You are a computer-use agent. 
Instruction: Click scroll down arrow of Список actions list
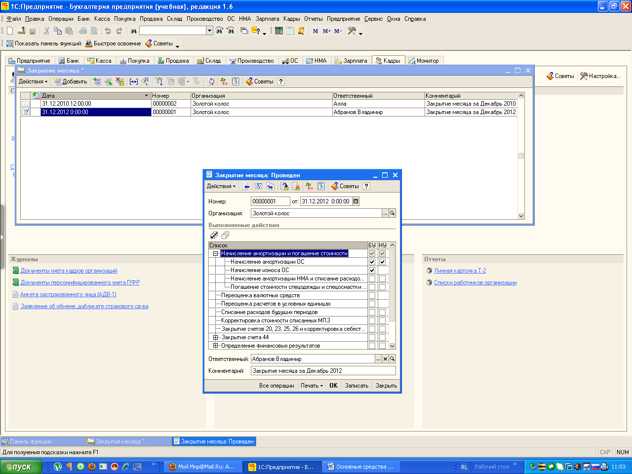coord(392,346)
